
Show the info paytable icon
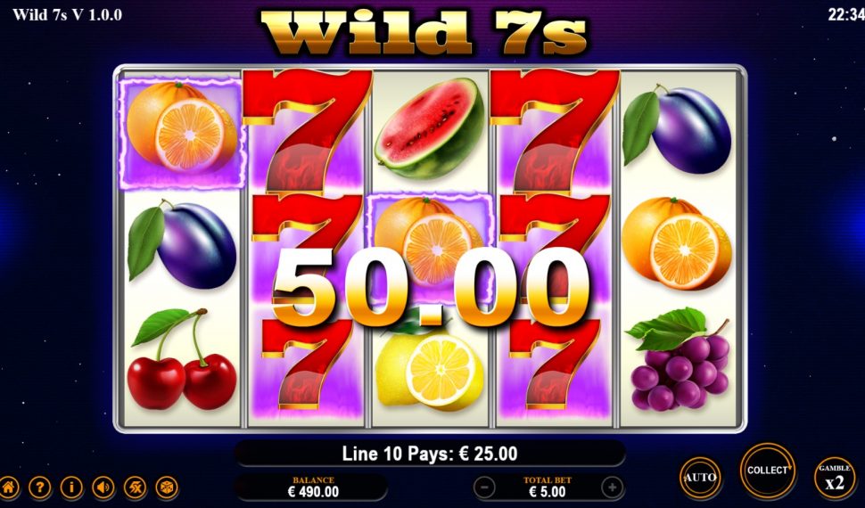tap(71, 488)
